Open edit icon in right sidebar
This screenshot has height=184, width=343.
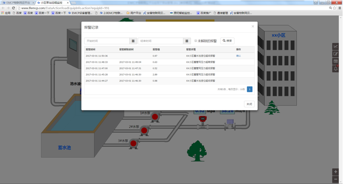336,54
